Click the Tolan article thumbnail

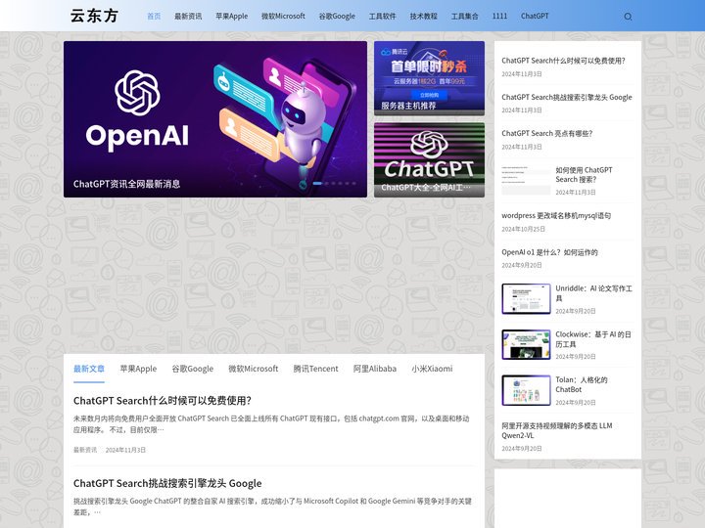point(526,390)
